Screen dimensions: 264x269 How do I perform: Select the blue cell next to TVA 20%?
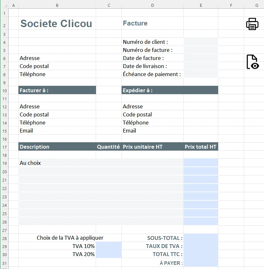tap(109, 254)
